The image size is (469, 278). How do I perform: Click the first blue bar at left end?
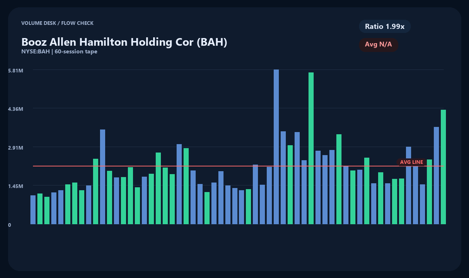pos(33,210)
